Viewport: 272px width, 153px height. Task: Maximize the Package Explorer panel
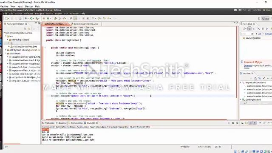(x=39, y=23)
